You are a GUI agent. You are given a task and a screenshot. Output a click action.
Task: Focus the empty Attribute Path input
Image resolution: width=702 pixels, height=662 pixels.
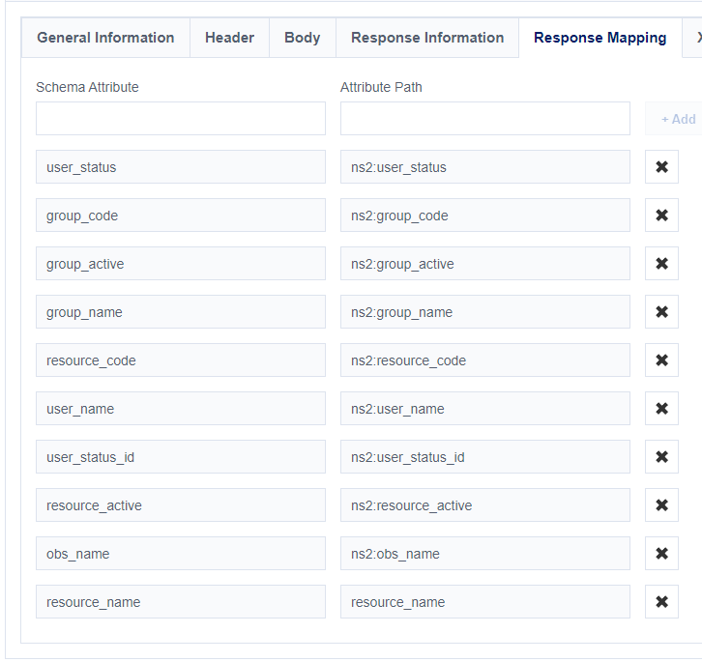click(484, 119)
